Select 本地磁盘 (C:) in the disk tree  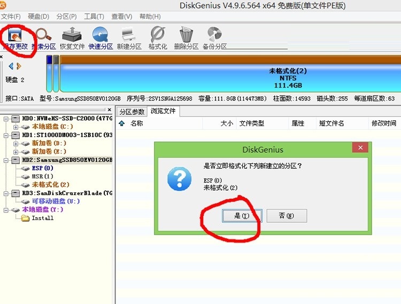tap(52, 127)
